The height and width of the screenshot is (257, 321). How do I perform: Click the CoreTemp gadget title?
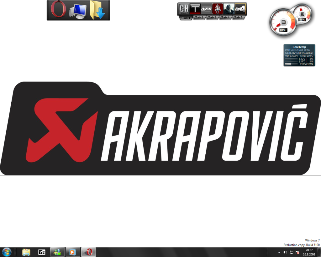tap(299, 47)
